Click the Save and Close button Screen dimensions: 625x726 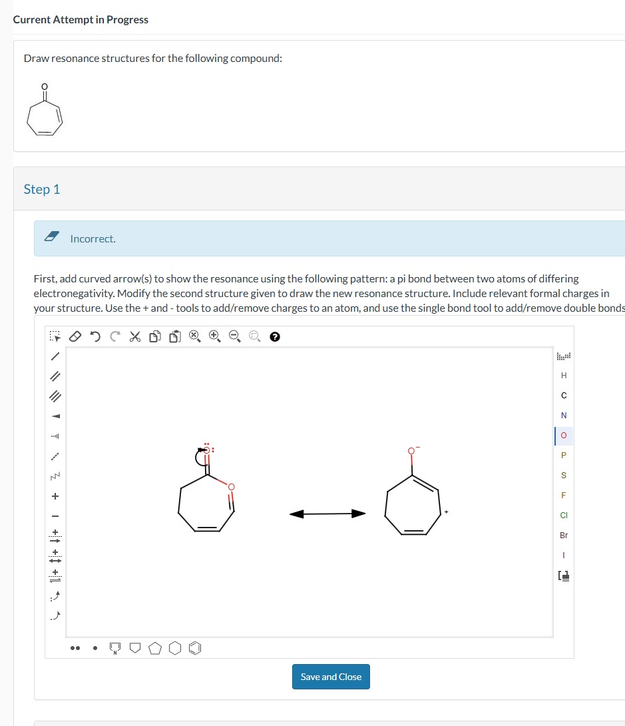pos(331,676)
